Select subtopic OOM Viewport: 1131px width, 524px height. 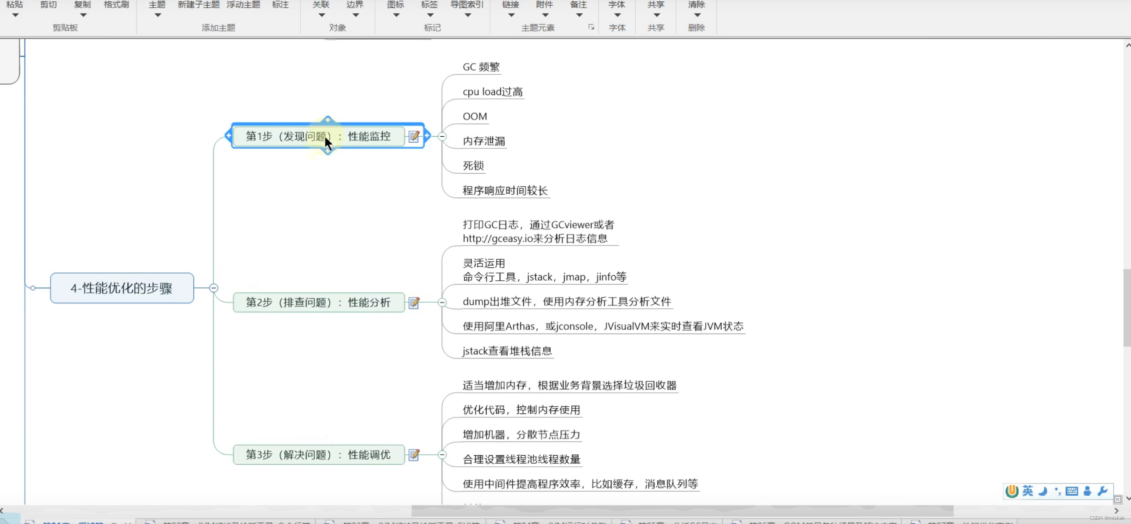[x=475, y=116]
